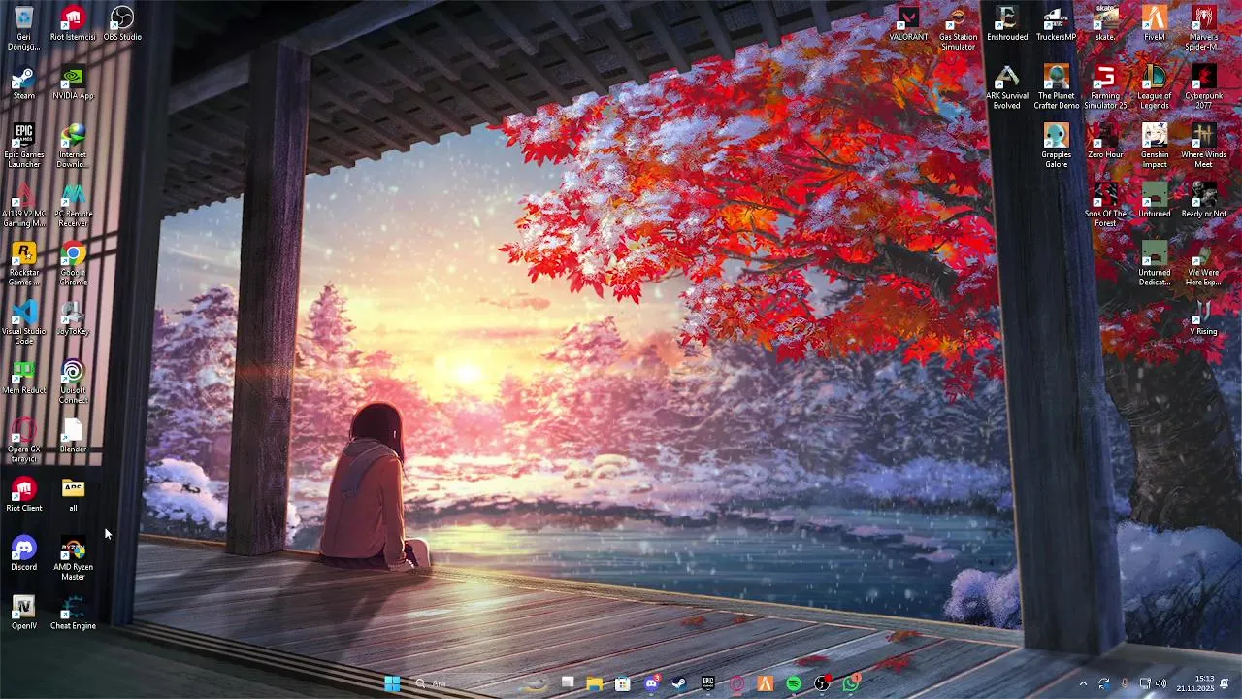The image size is (1242, 699).
Task: Select the FiveM desktop shortcut
Action: pos(1155,23)
